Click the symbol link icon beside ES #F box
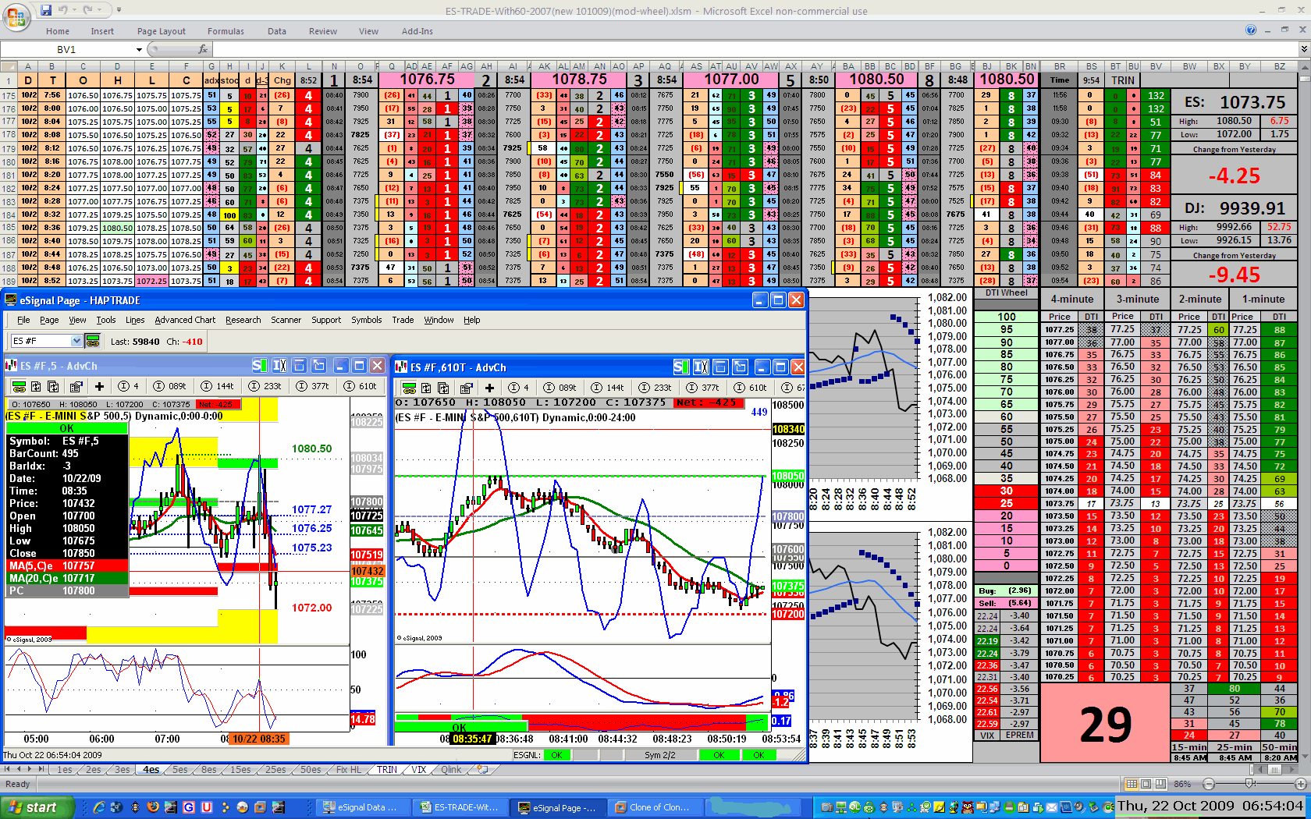 pos(92,341)
